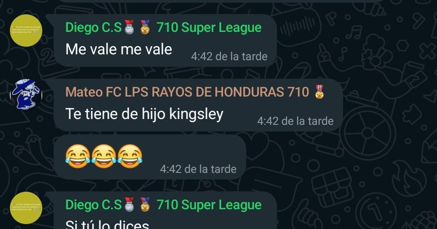
Task: Tap timestamp on 'Te tiene de hijo kingsley'
Action: click(295, 121)
